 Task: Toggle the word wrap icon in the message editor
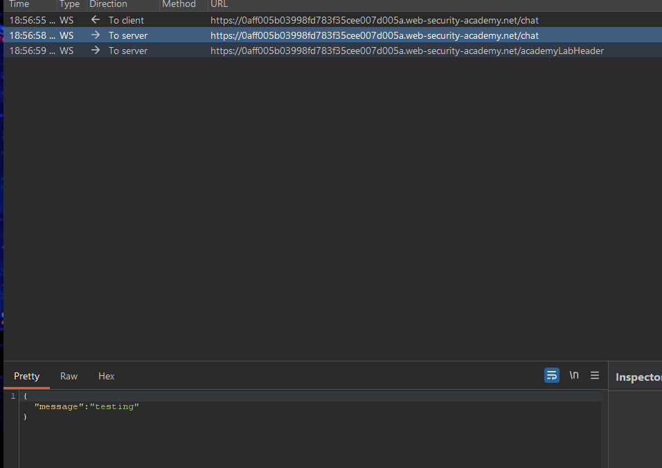(x=551, y=375)
